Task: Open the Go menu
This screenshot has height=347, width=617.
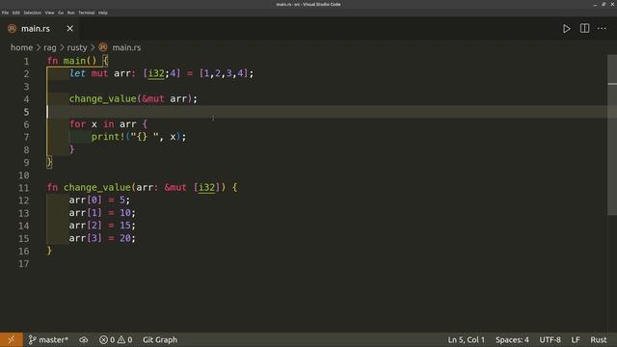Action: [x=61, y=13]
